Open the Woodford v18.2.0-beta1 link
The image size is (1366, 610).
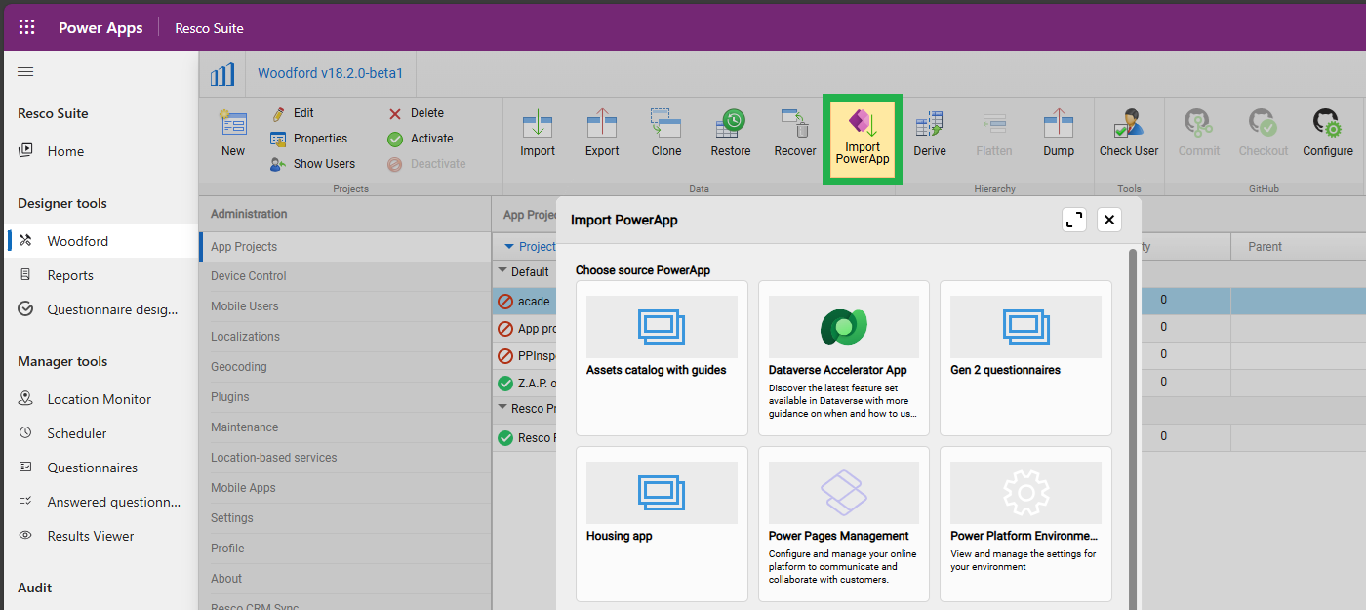330,73
